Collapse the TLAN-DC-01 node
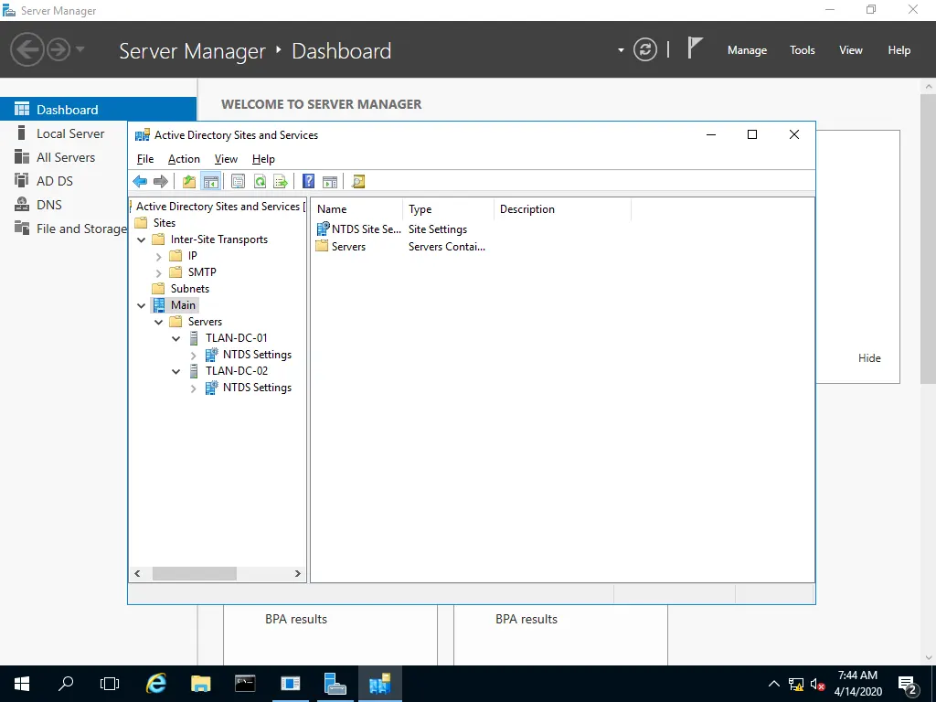Screen dimensions: 936x702 pos(176,338)
